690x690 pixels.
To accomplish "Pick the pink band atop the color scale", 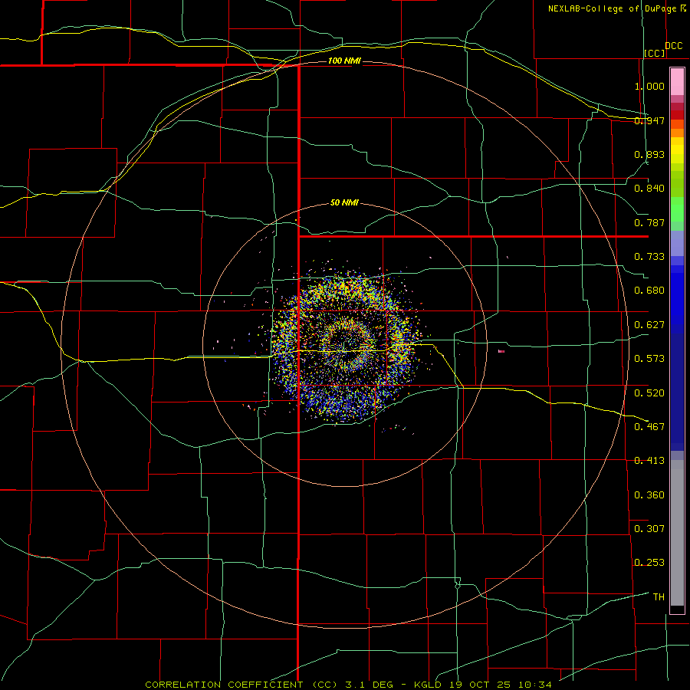I will coord(677,82).
